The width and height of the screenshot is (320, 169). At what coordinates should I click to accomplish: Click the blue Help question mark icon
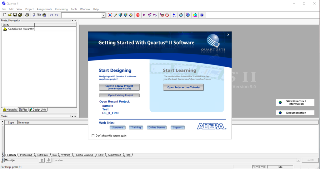[x=202, y=15]
